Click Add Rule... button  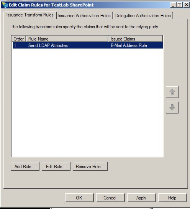point(25,166)
